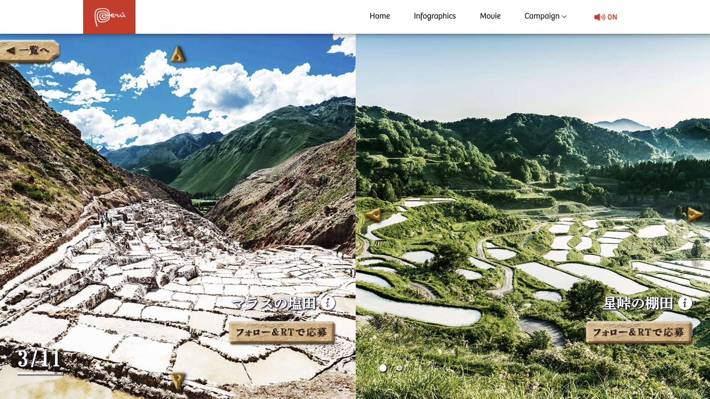The image size is (710, 399).
Task: Click left arrow on rice terrace photo
Action: point(373,215)
